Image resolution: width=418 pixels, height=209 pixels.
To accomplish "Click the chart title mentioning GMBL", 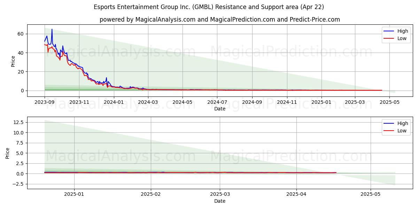I will point(209,7).
